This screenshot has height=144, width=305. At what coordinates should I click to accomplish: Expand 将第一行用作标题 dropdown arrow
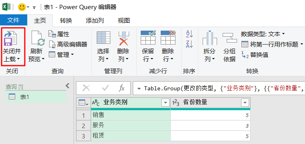302,44
